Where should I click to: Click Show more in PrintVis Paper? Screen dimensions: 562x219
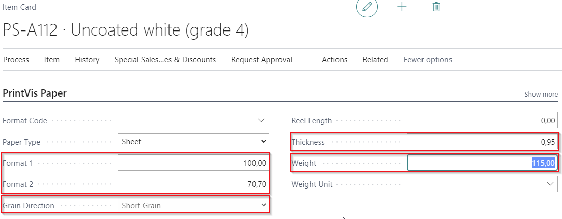pos(541,95)
